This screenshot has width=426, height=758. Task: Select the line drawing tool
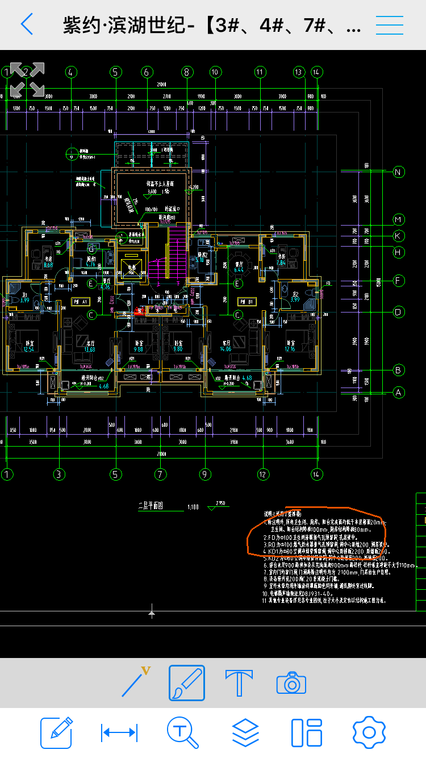point(136,682)
